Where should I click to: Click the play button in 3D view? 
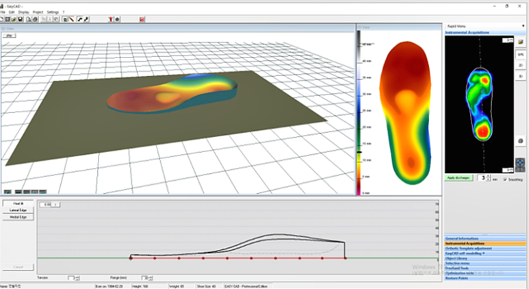point(9,36)
